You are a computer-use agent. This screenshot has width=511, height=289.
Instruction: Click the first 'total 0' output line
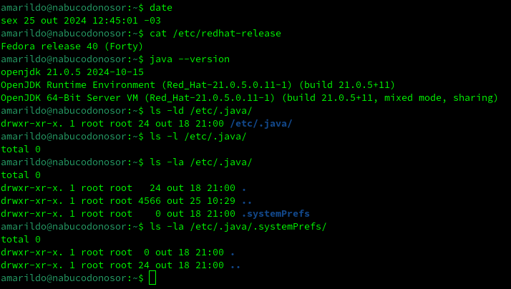click(x=21, y=150)
